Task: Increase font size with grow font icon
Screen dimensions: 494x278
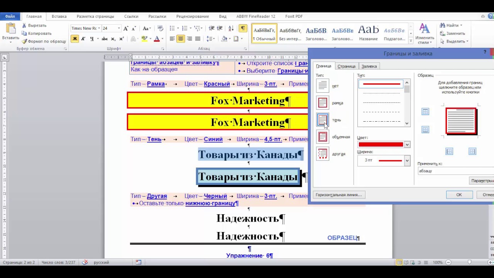Action: tap(126, 28)
